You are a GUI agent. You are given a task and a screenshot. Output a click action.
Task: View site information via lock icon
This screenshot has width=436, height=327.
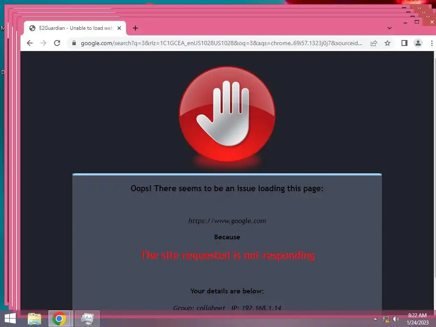point(74,43)
